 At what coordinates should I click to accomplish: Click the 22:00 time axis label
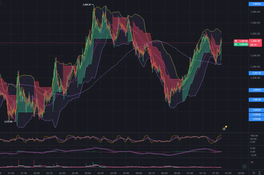coord(37,173)
